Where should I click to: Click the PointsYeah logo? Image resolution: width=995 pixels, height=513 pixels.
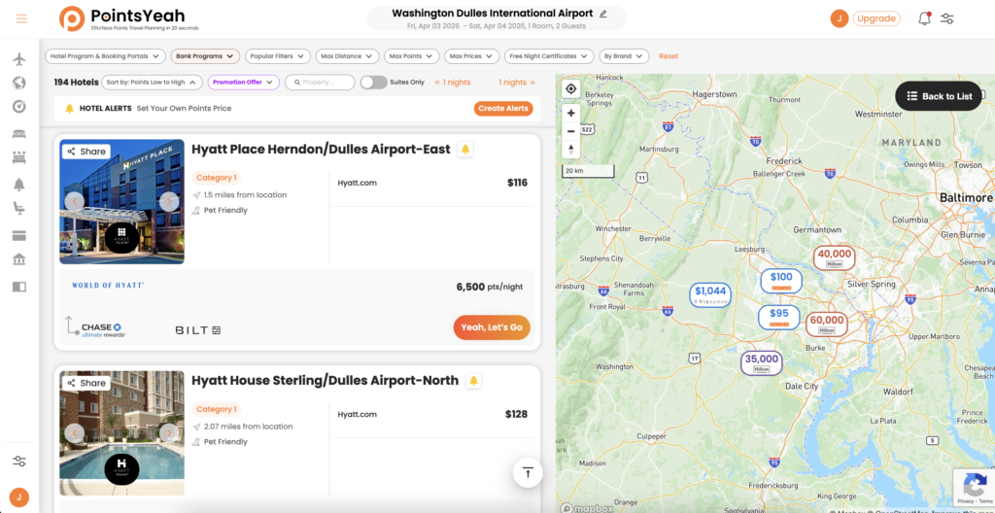pos(129,18)
